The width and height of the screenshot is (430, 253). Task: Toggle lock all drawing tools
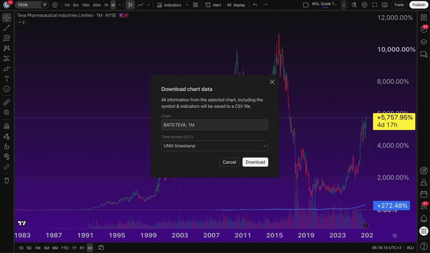[x=7, y=146]
